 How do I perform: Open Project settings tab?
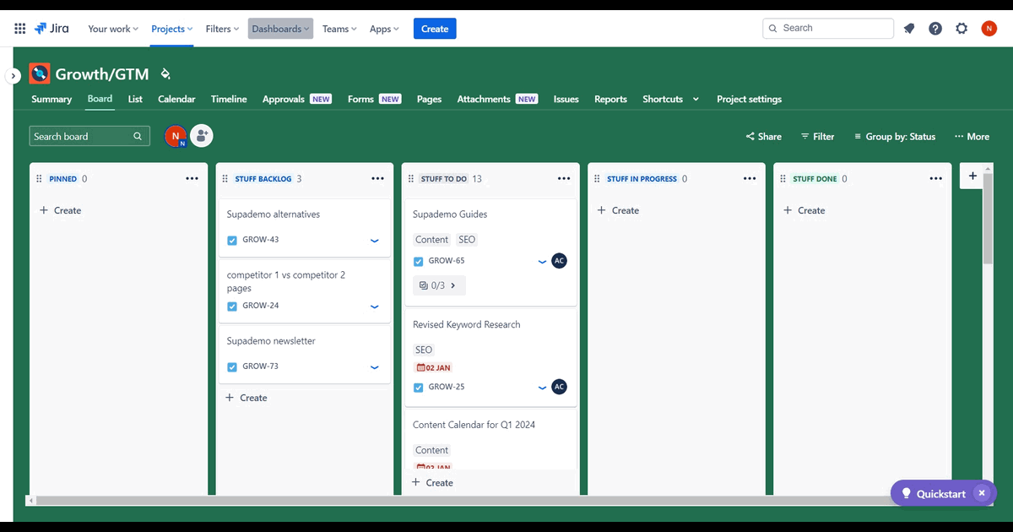click(749, 99)
